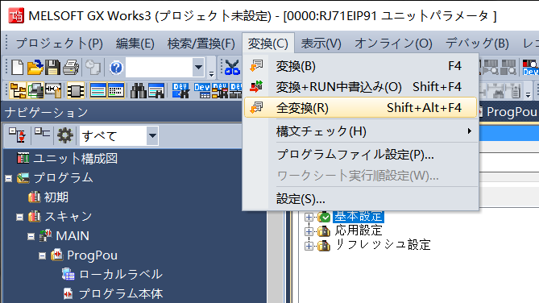Click the Dev device list icon
This screenshot has width=539, height=303.
pyautogui.click(x=202, y=91)
